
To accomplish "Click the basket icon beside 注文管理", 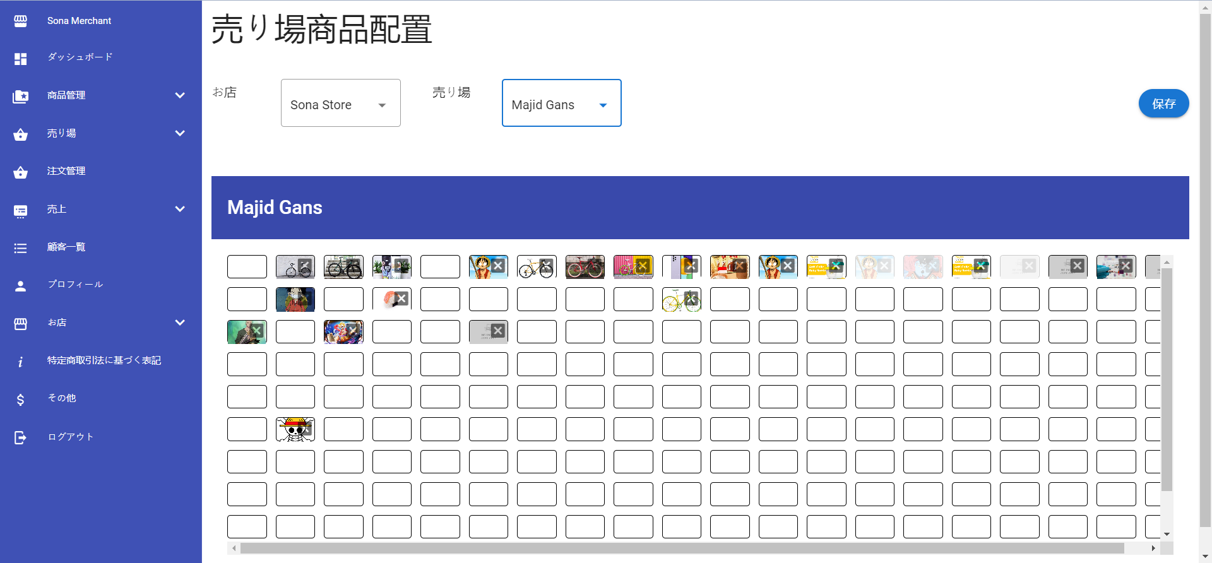I will point(20,172).
